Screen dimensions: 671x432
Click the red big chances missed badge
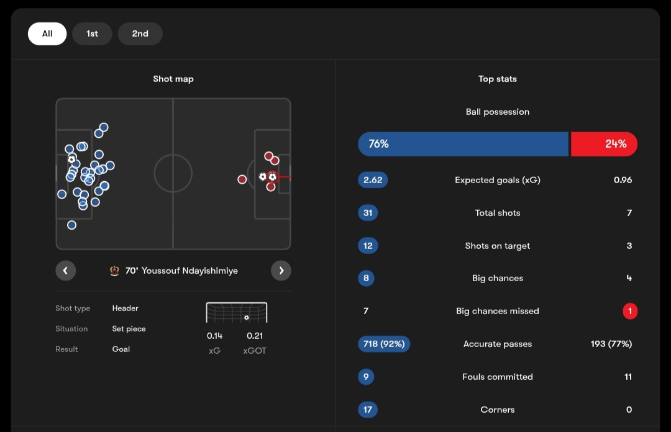tap(630, 311)
